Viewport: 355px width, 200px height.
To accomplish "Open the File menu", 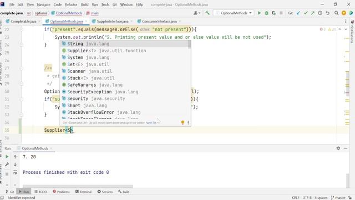I will point(12,4).
